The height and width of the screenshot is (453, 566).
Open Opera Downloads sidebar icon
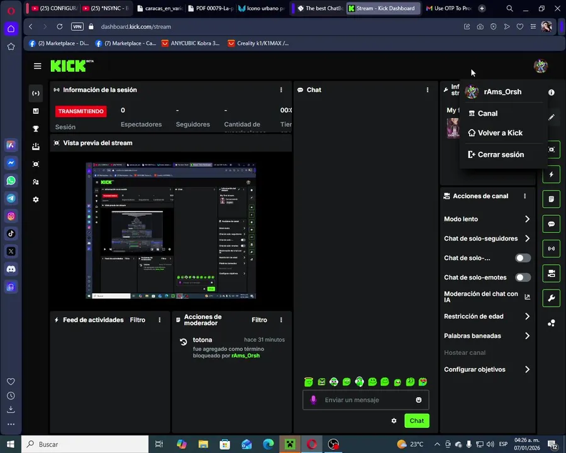11,410
